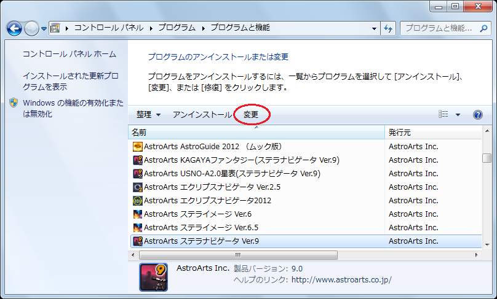Maximize the Programs and Features window
497x299 pixels.
pyautogui.click(x=455, y=6)
